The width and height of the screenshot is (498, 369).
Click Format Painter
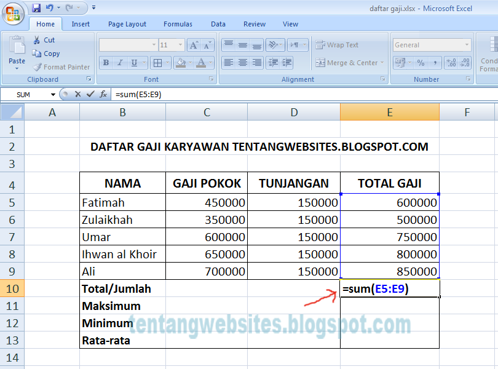(x=61, y=67)
